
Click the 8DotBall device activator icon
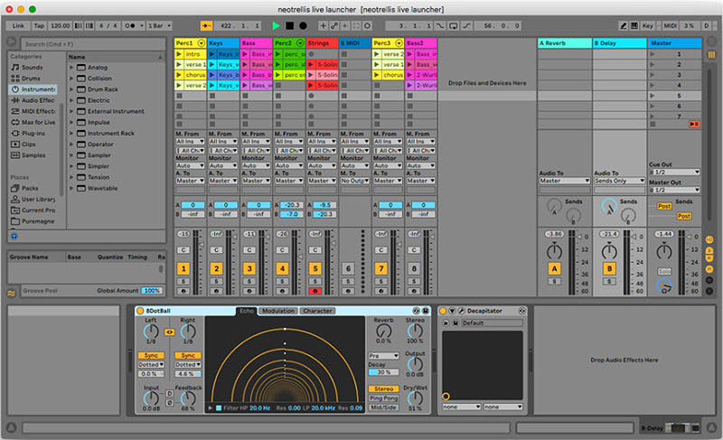click(140, 311)
